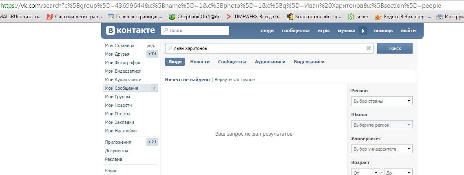Open the Выбор университета dropdown
This screenshot has height=175, width=464.
[x=382, y=149]
